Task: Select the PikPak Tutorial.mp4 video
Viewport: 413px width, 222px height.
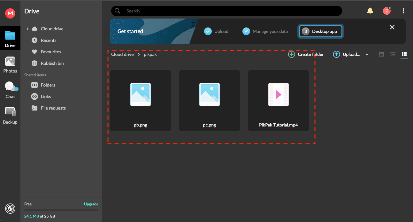Action: pos(279,101)
